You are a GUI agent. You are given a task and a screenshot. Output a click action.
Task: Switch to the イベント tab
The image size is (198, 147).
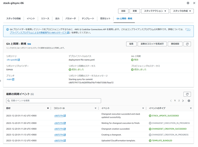(31, 19)
